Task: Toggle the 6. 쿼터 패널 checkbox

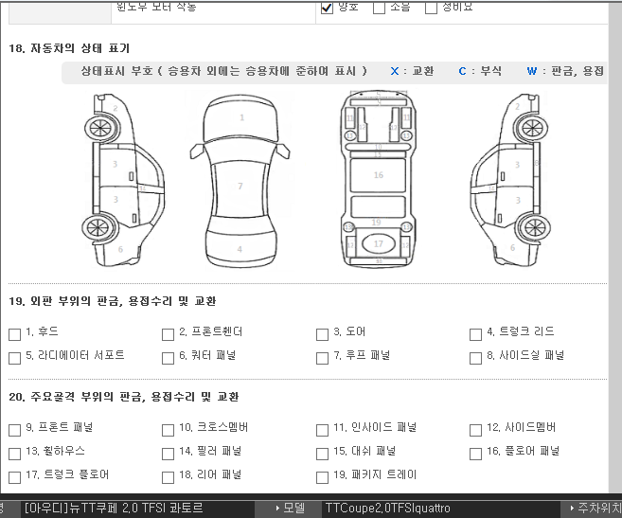Action: [168, 358]
